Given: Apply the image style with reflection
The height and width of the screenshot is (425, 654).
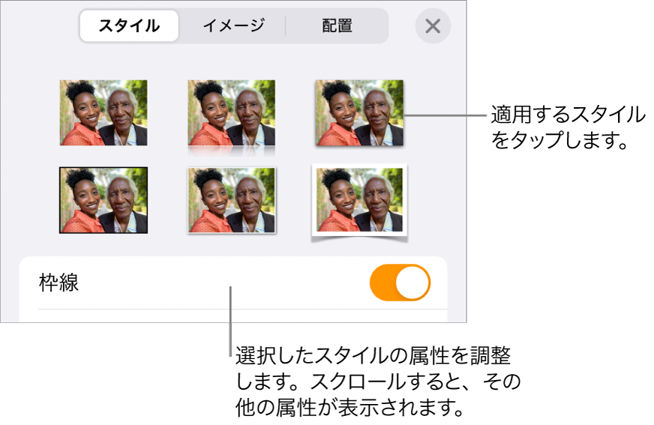Looking at the screenshot, I should pyautogui.click(x=232, y=117).
